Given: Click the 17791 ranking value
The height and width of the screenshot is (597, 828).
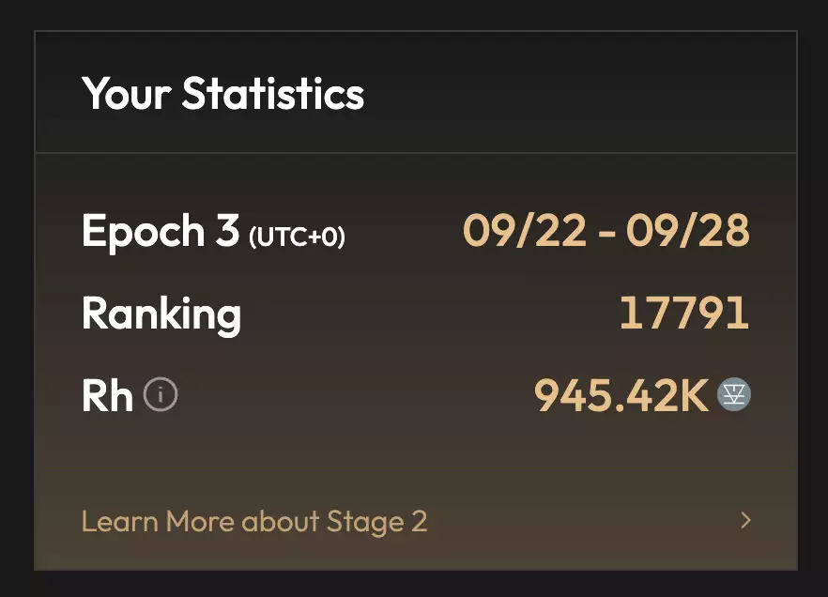Looking at the screenshot, I should (684, 314).
